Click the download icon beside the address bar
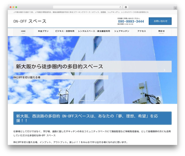Image resolution: width=185 pixels, height=156 pixels. (x=126, y=7)
